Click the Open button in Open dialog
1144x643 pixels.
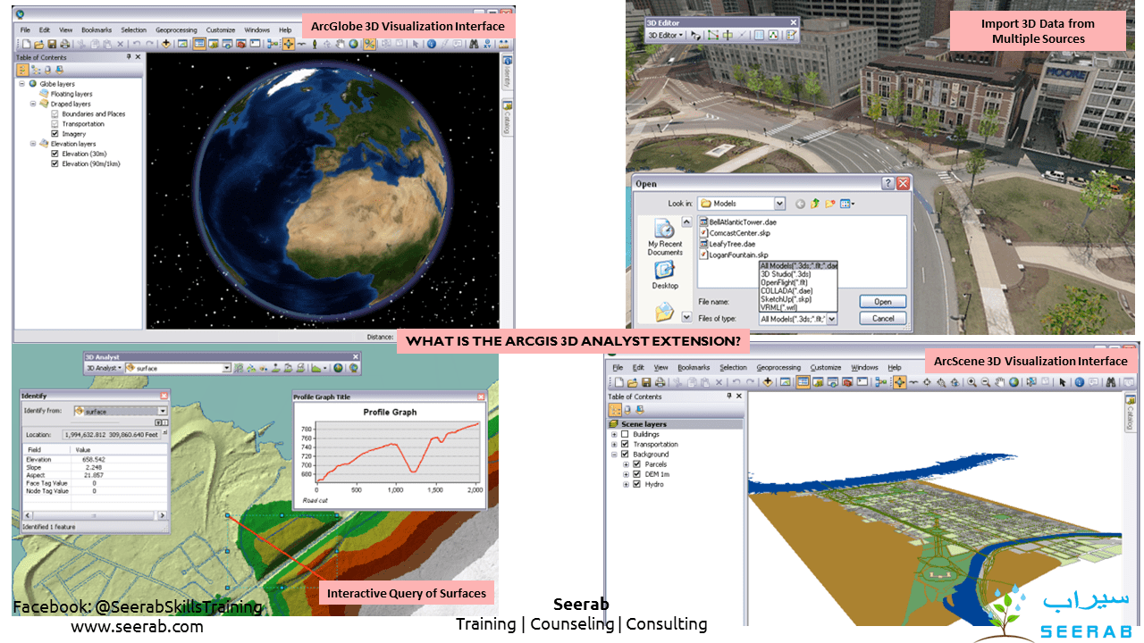[x=883, y=302]
